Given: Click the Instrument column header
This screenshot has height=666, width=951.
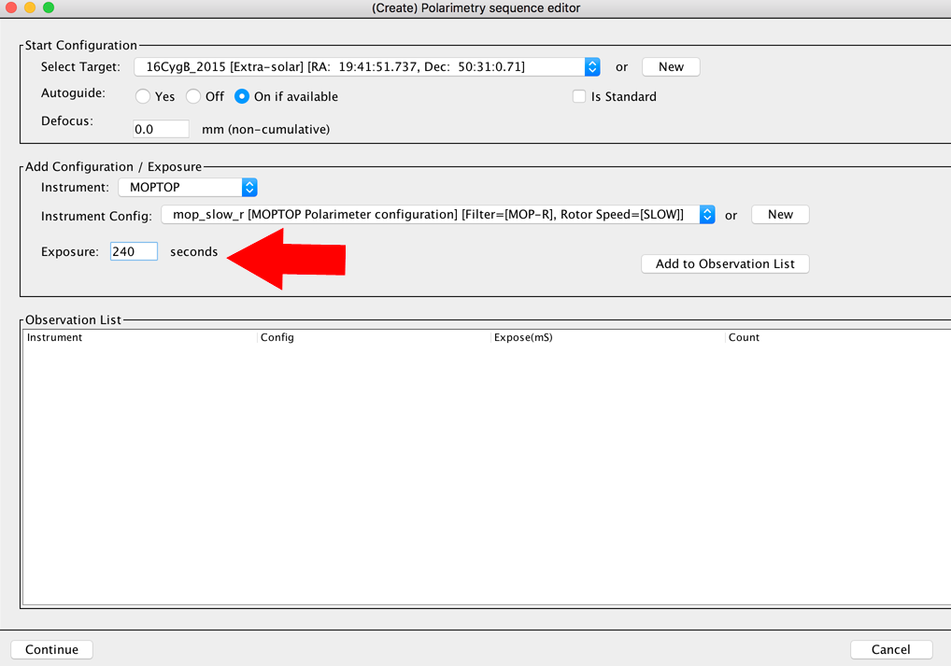Looking at the screenshot, I should (x=140, y=337).
